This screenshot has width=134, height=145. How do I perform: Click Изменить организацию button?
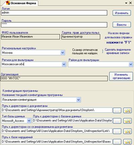tap(121, 76)
